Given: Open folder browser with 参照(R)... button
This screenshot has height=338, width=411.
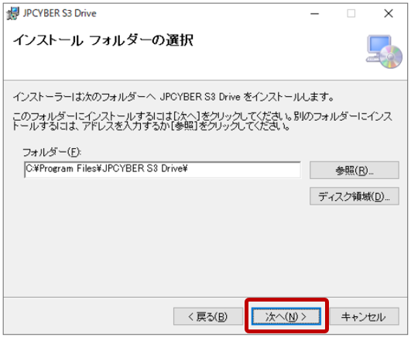Looking at the screenshot, I should click(x=354, y=171).
